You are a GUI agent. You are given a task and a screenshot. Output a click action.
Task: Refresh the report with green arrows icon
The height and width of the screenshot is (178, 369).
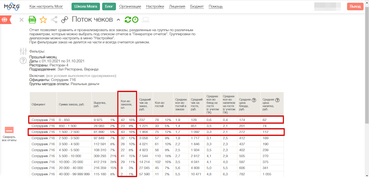click(x=128, y=20)
